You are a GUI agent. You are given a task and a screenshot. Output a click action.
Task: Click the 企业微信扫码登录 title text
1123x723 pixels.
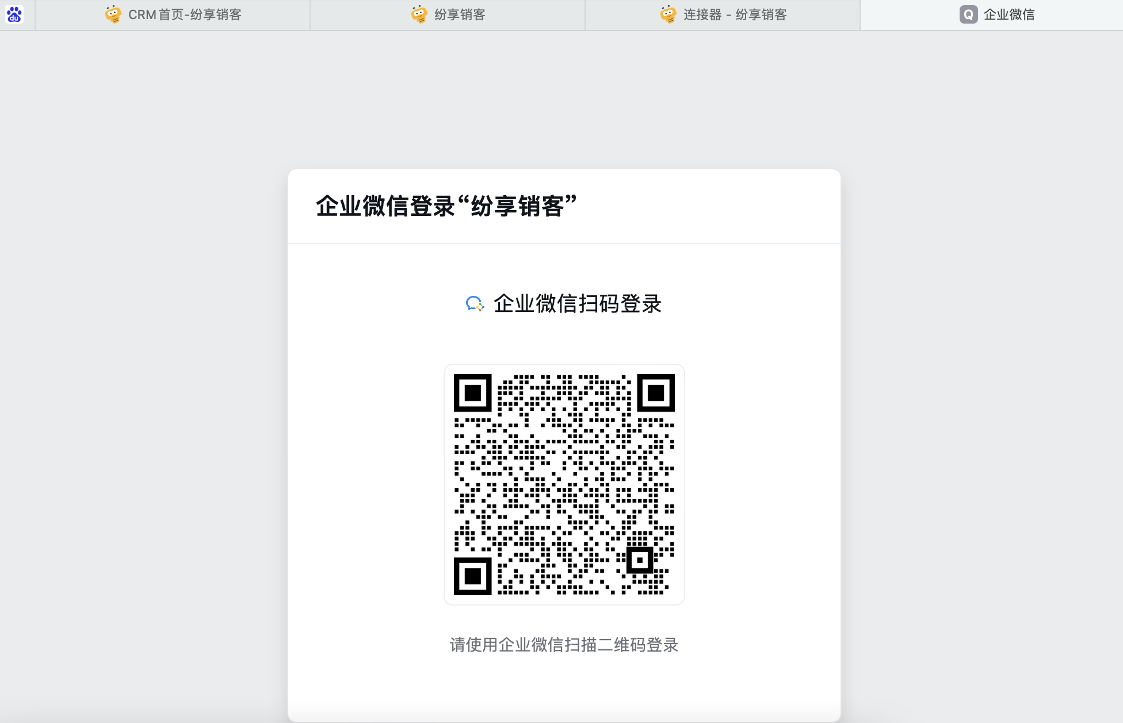coord(578,304)
